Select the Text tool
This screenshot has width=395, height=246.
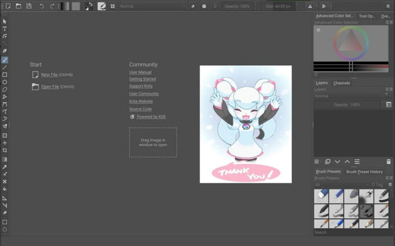(5, 29)
